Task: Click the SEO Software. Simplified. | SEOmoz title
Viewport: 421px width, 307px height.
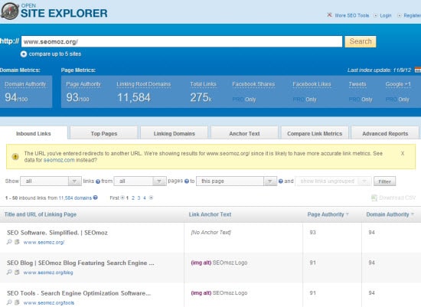Action: [x=57, y=233]
